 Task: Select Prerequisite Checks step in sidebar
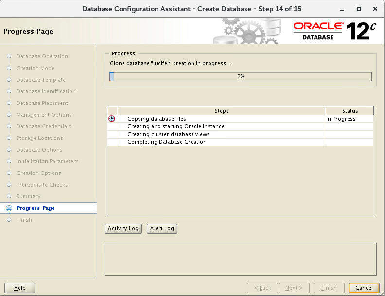click(x=42, y=185)
